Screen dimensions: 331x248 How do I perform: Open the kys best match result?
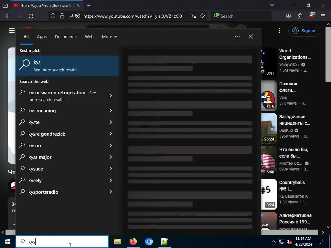68,66
